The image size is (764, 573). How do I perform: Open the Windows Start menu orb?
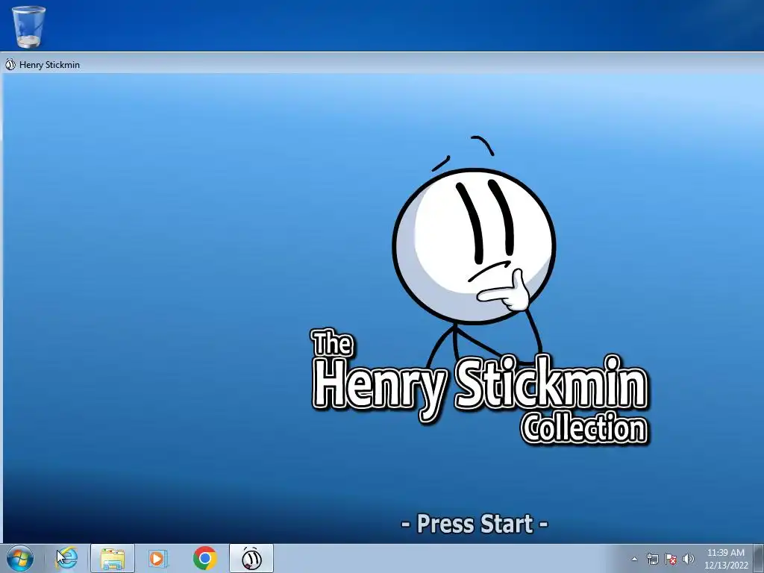20,558
